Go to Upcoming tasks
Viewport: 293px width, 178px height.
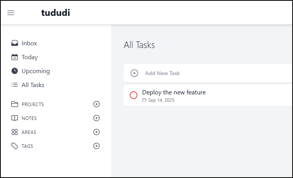36,71
